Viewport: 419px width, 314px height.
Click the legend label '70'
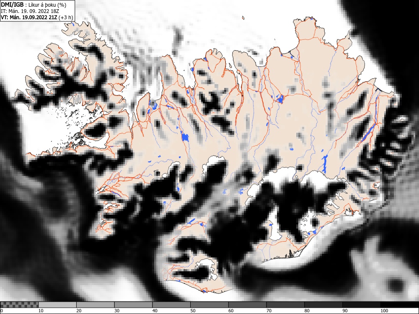pos(269,311)
